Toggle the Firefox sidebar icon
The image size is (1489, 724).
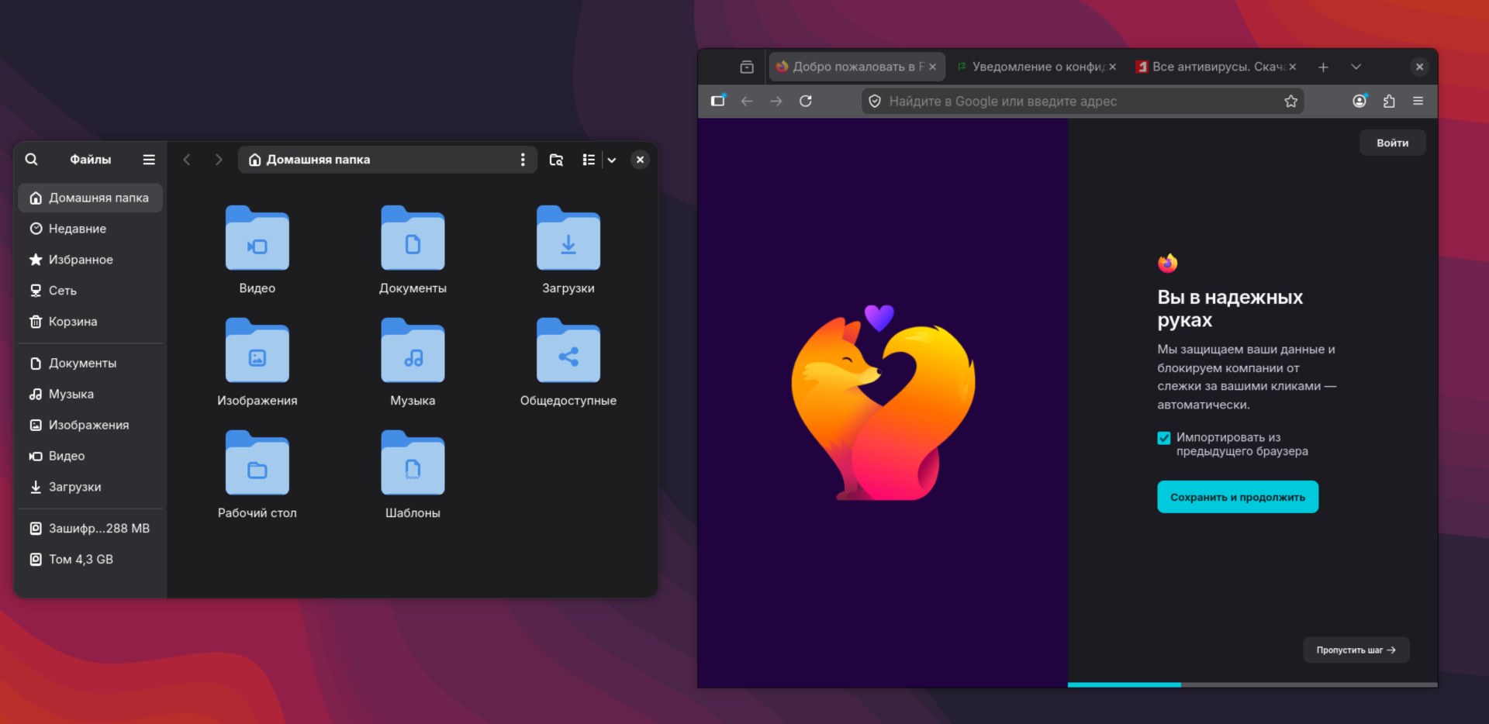click(x=718, y=102)
